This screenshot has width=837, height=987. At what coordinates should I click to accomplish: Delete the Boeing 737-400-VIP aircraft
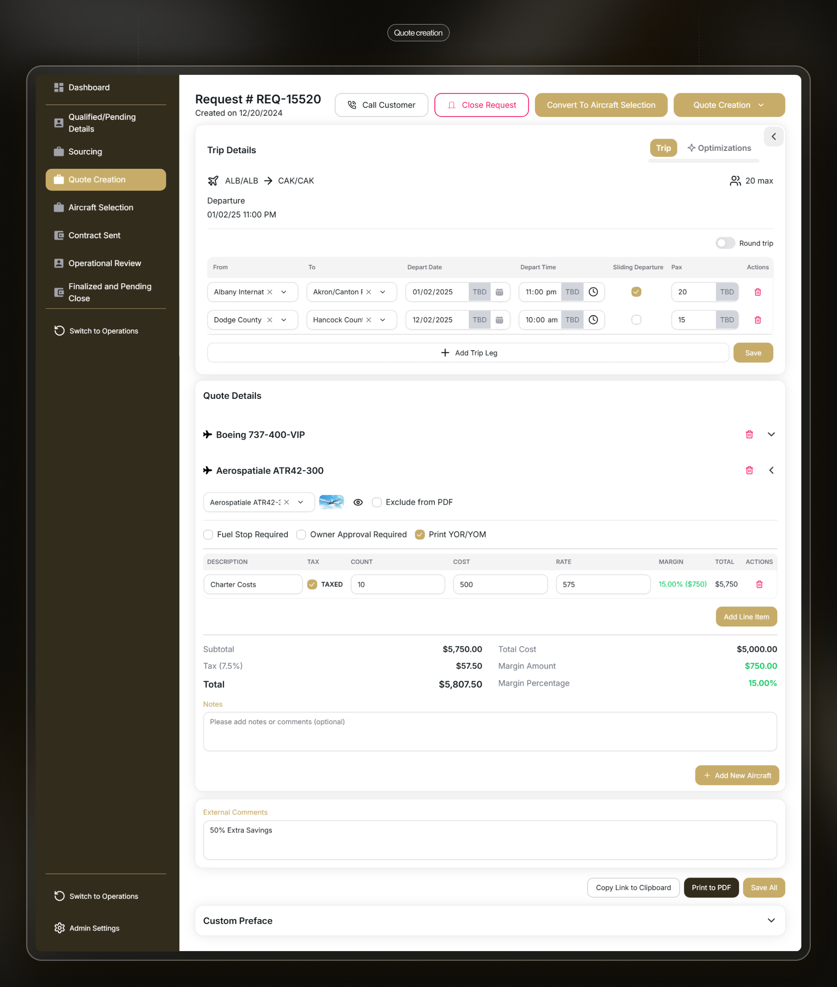(x=749, y=434)
